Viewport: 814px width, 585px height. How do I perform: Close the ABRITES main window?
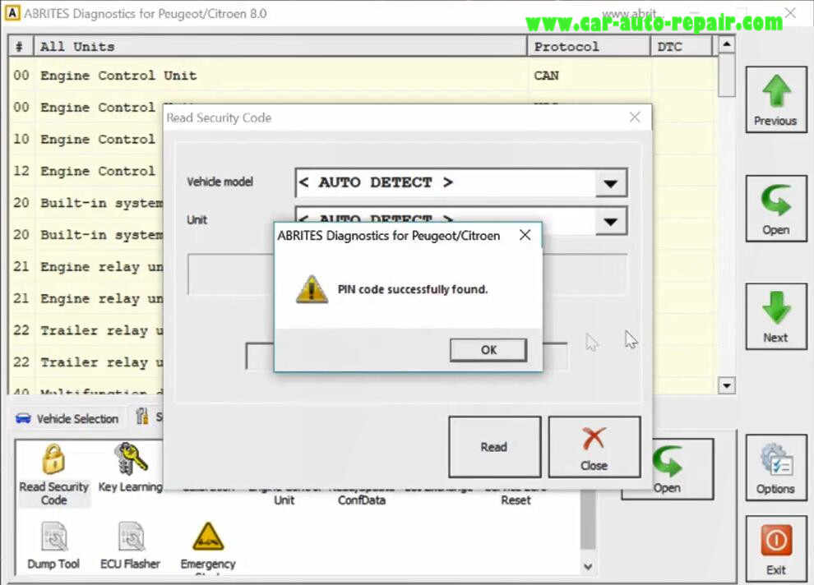[x=790, y=13]
